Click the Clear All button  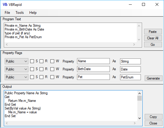(x=153, y=38)
